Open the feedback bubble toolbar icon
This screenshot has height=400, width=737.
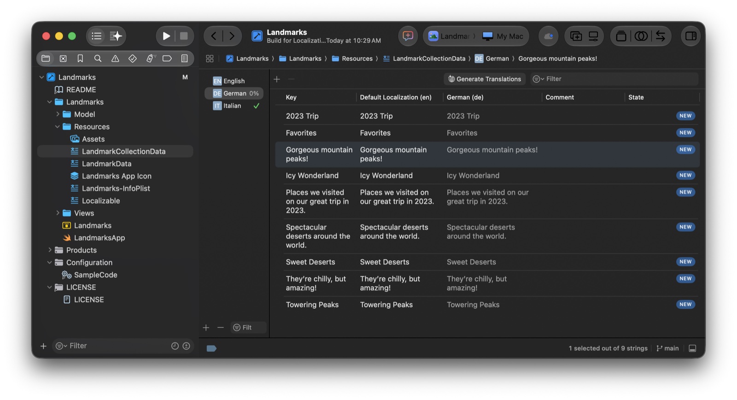(x=408, y=36)
